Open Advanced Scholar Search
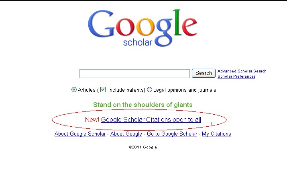This screenshot has width=287, height=173. (242, 71)
